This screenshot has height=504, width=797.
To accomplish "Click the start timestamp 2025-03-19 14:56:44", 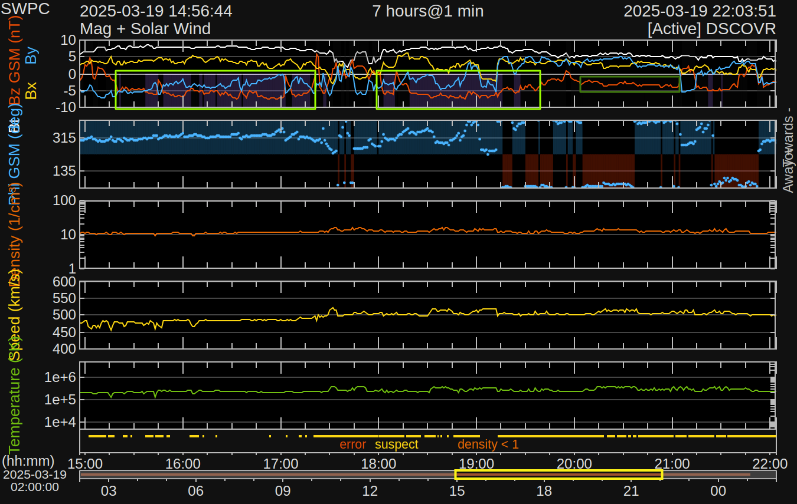I will point(156,11).
